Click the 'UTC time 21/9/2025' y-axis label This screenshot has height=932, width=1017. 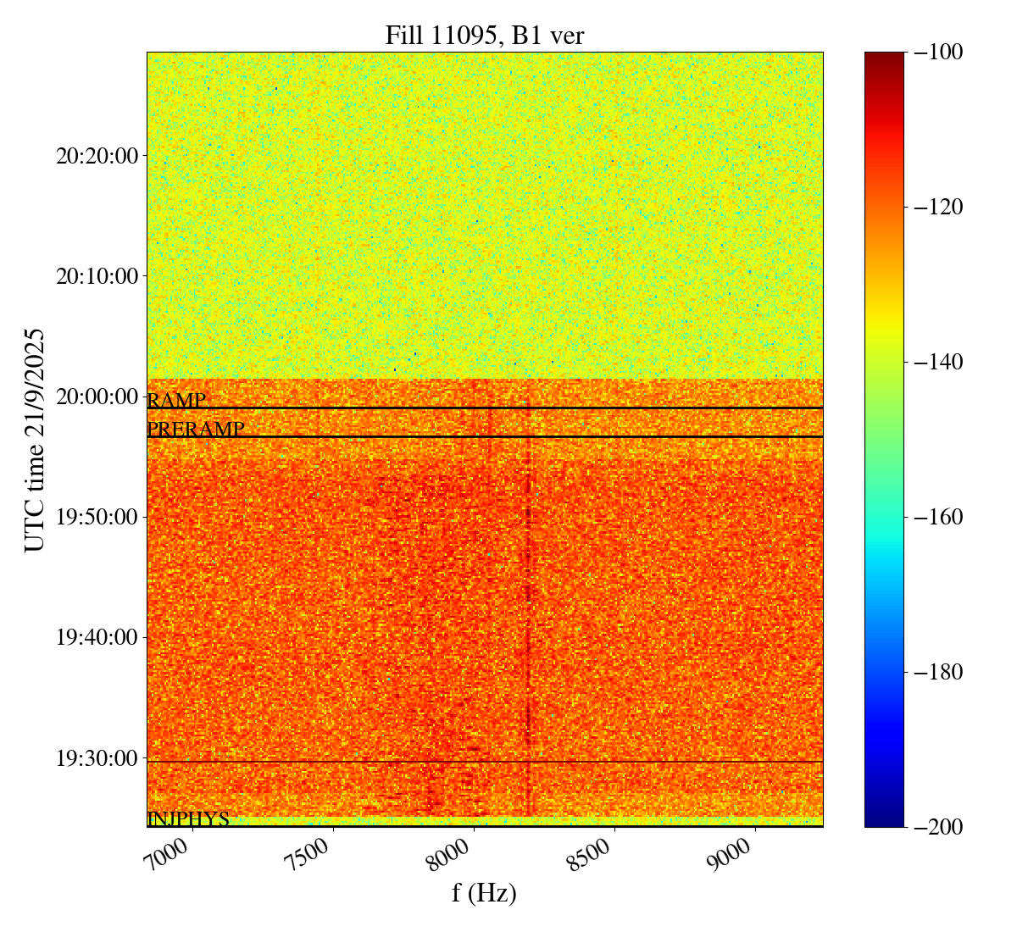click(x=35, y=440)
